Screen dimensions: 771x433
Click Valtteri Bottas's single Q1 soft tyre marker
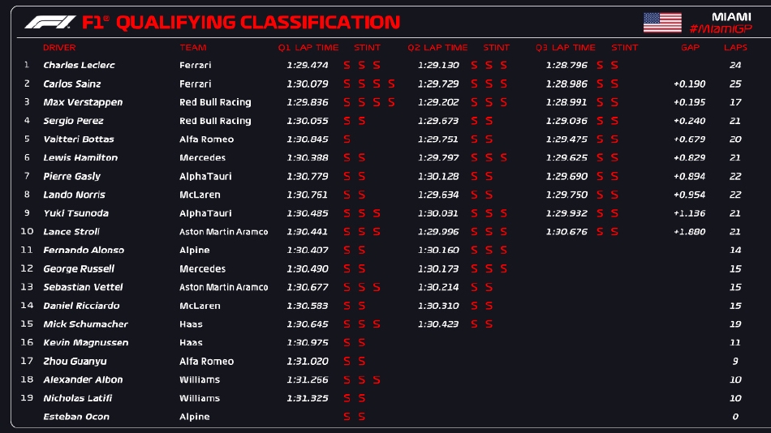pyautogui.click(x=347, y=139)
